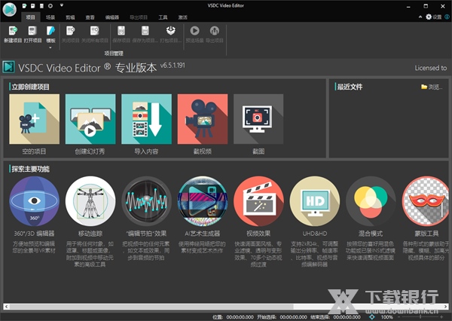
Task: Open the Editor (编辑器) ribbon tab
Action: pyautogui.click(x=111, y=15)
